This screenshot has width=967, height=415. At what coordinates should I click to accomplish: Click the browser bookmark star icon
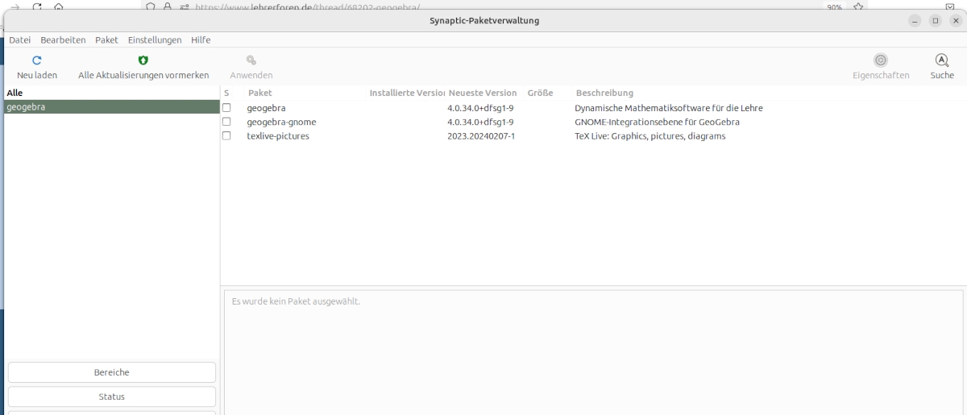(x=858, y=6)
